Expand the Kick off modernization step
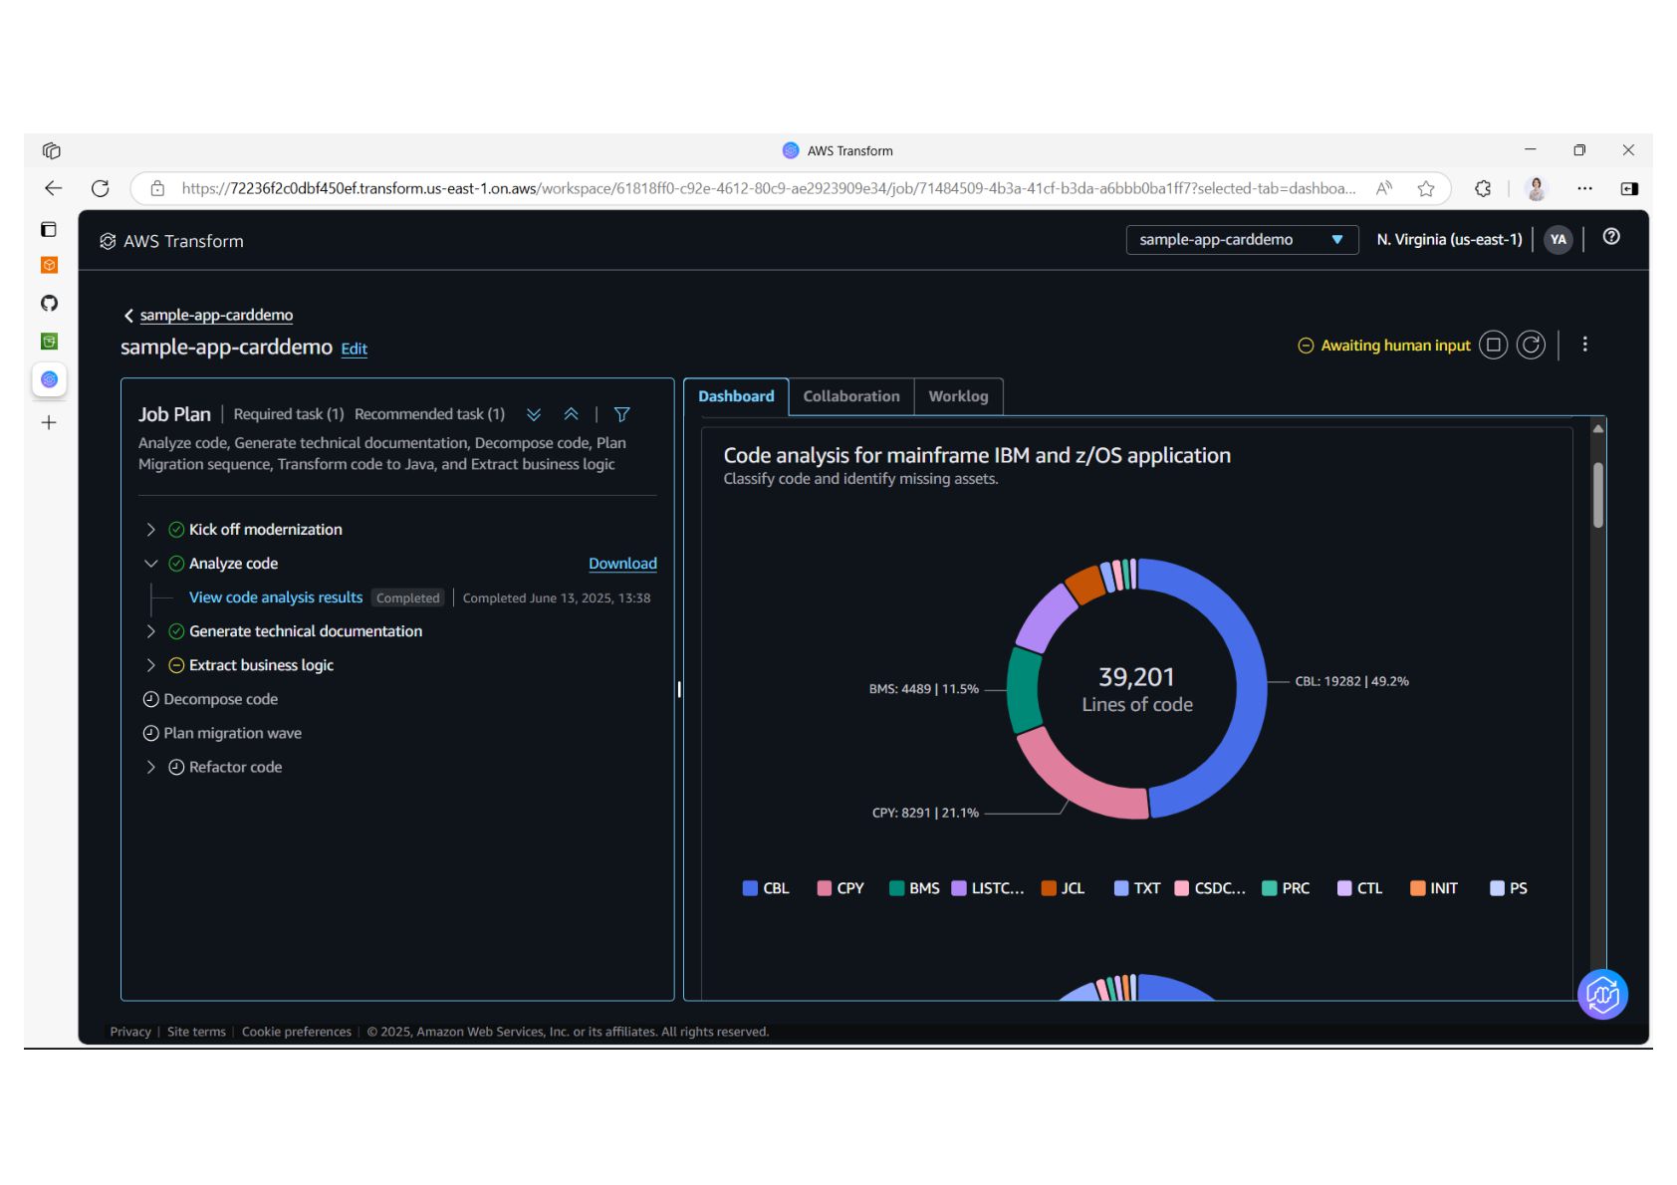Image resolution: width=1677 pixels, height=1185 pixels. coord(151,530)
